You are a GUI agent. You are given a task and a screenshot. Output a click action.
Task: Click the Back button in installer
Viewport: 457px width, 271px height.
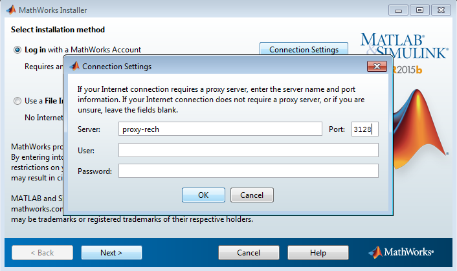point(42,253)
